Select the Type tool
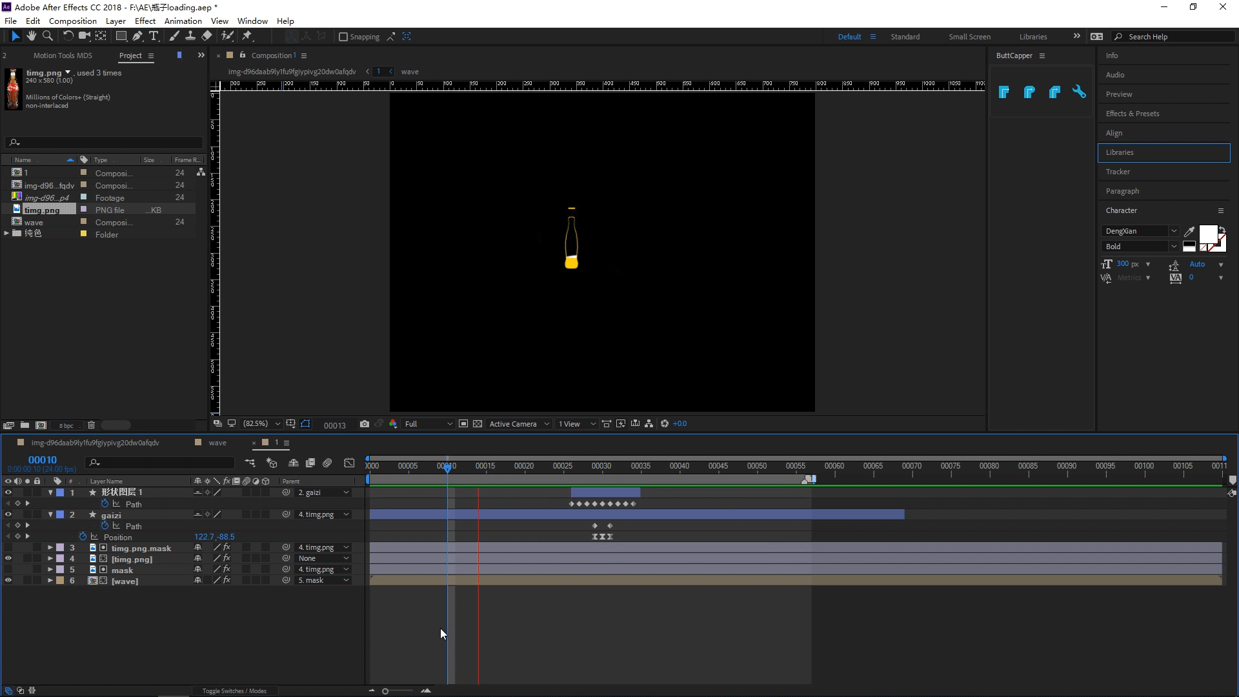This screenshot has height=697, width=1239. click(x=154, y=36)
